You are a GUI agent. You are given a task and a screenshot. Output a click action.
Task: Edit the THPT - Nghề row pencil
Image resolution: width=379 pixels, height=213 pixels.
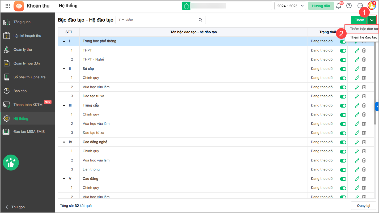[357, 59]
